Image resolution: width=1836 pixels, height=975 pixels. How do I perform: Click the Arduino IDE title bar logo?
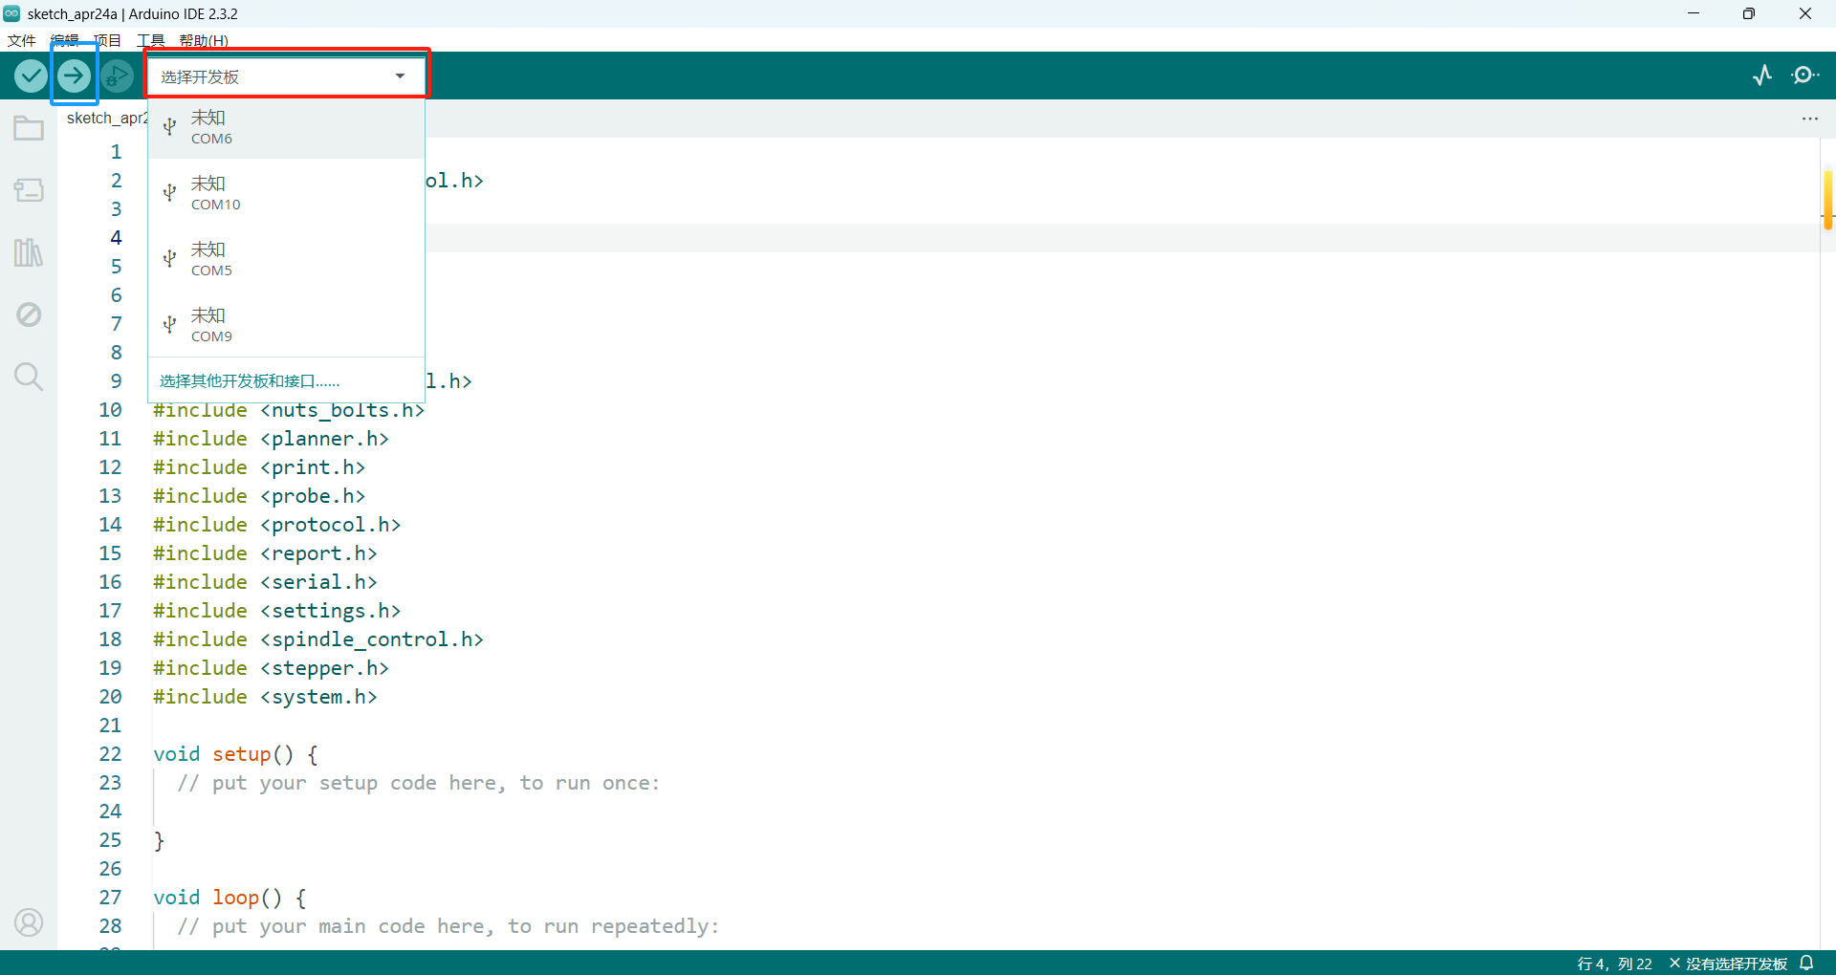[x=11, y=13]
